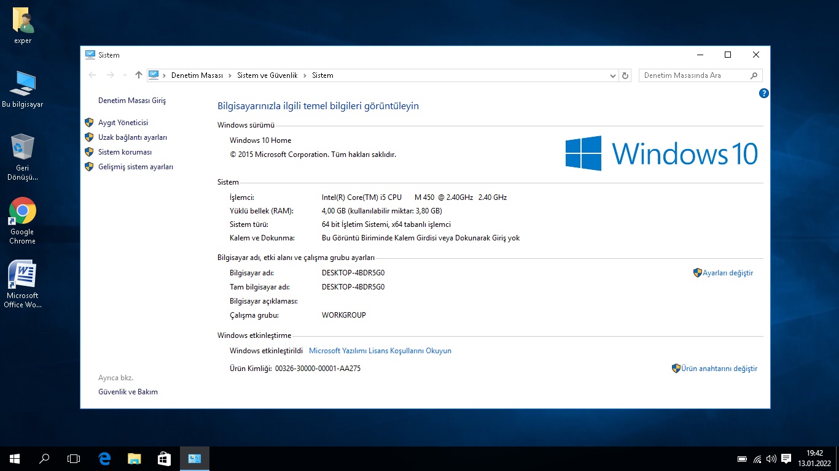The height and width of the screenshot is (471, 839).
Task: Open the taskbar clock and date
Action: pos(814,458)
